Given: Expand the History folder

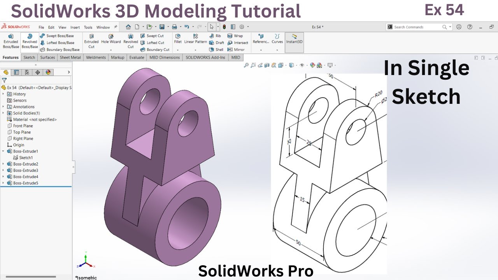Looking at the screenshot, I should (x=4, y=94).
